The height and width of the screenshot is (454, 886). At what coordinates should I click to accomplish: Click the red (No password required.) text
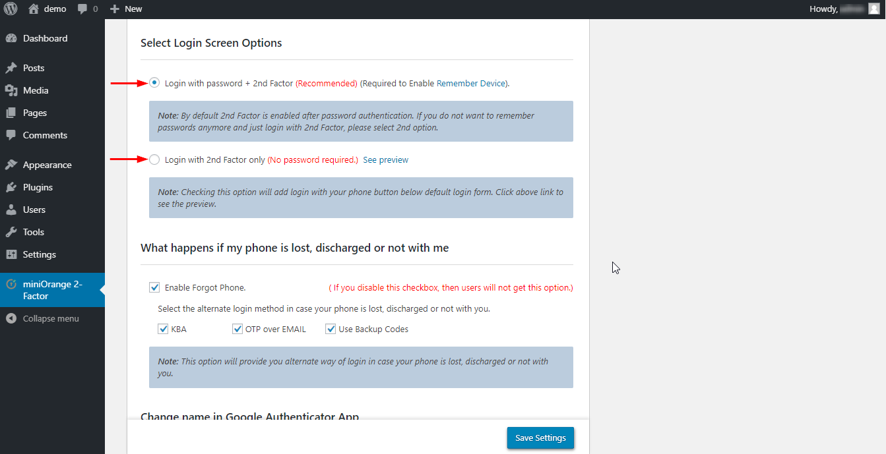coord(313,160)
